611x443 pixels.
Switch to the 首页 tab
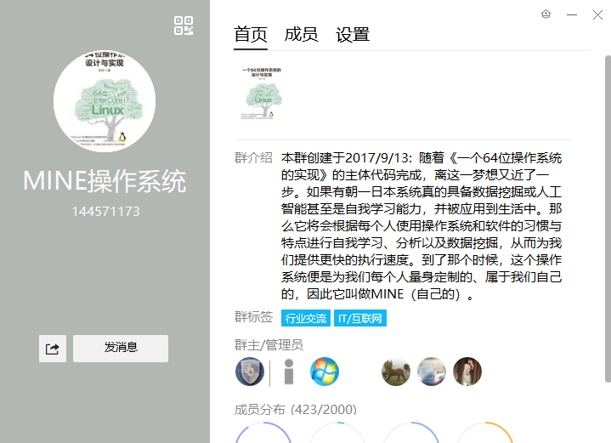click(x=251, y=35)
